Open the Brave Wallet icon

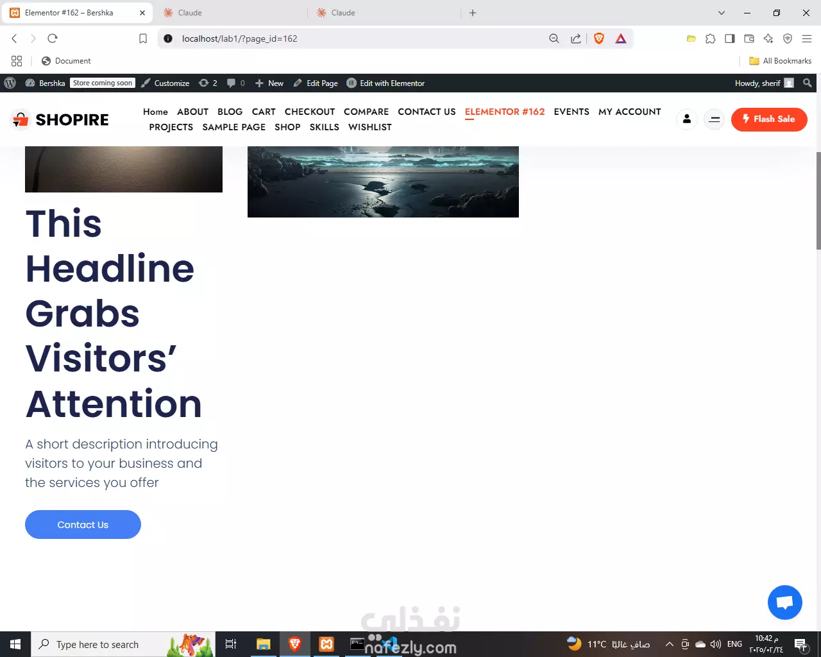point(749,38)
